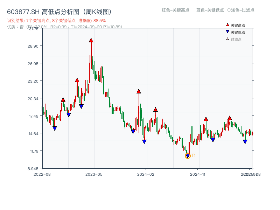Select the second blue low triangle near 17.49

tap(69, 115)
